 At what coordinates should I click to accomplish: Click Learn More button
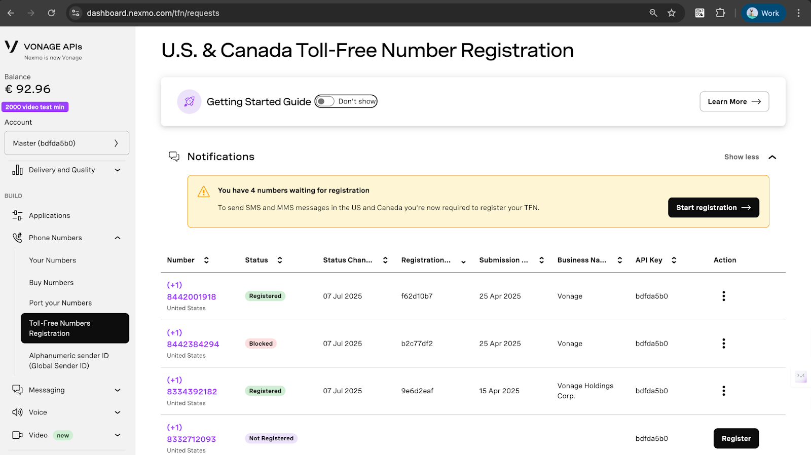(x=734, y=101)
